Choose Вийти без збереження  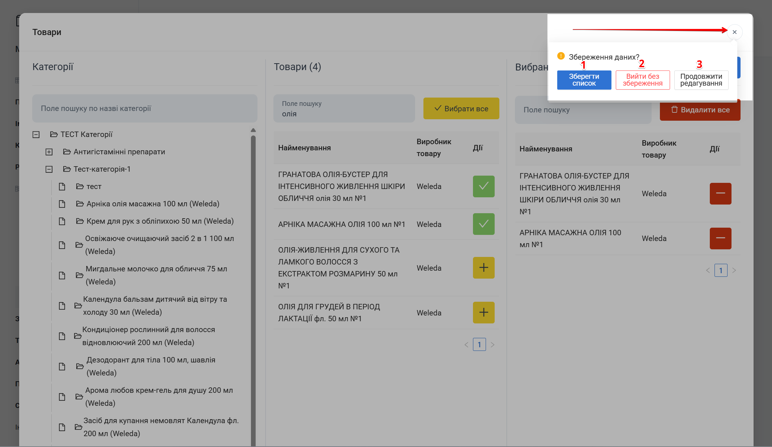pos(642,80)
